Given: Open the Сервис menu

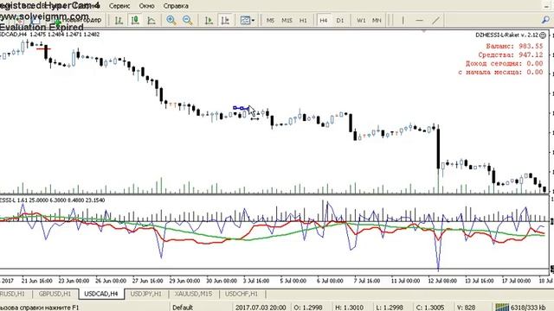Looking at the screenshot, I should click(x=119, y=6).
